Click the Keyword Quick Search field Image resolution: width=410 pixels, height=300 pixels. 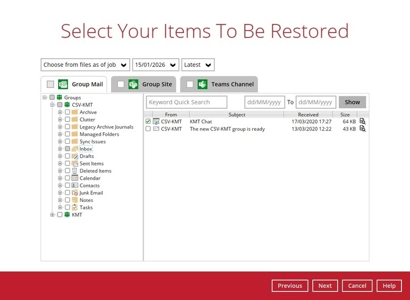coord(186,102)
